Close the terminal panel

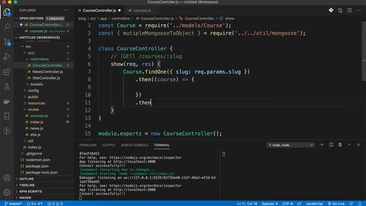(x=359, y=145)
